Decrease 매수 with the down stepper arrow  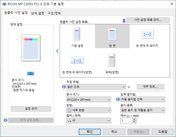point(134,122)
